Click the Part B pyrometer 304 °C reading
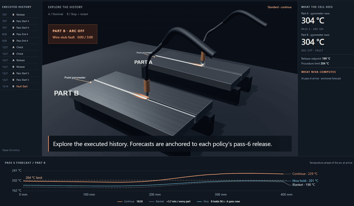Viewport: 354px width, 206px height. pos(313,42)
